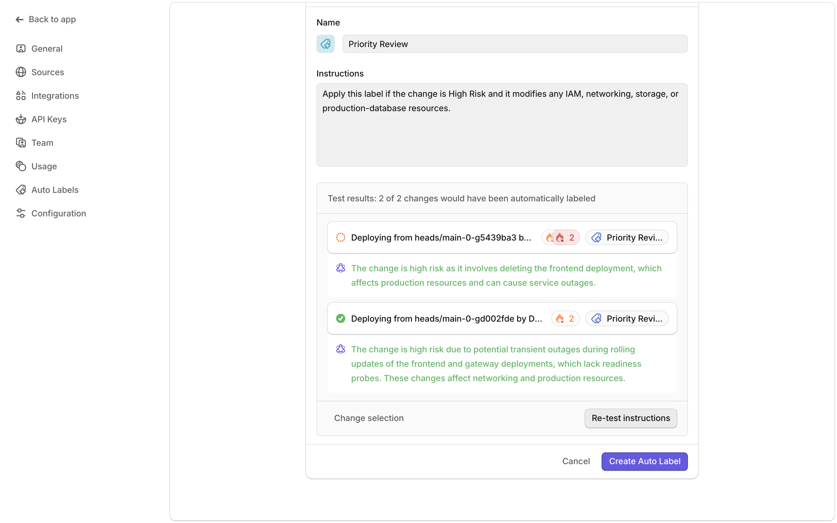
Task: Click Change selection link
Action: click(x=368, y=418)
